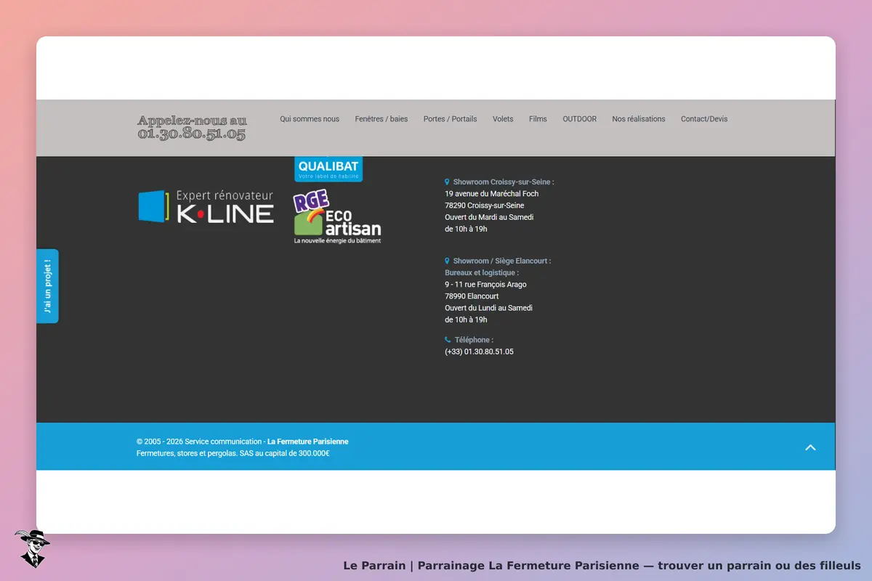Click Bureaux et logistique label
Viewport: 872px width, 581px height.
(x=482, y=273)
